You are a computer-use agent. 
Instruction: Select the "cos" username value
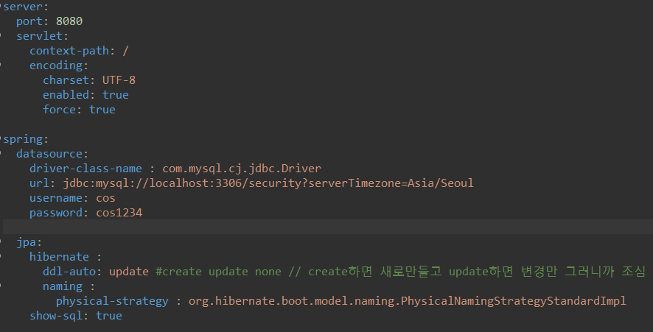[x=105, y=198]
